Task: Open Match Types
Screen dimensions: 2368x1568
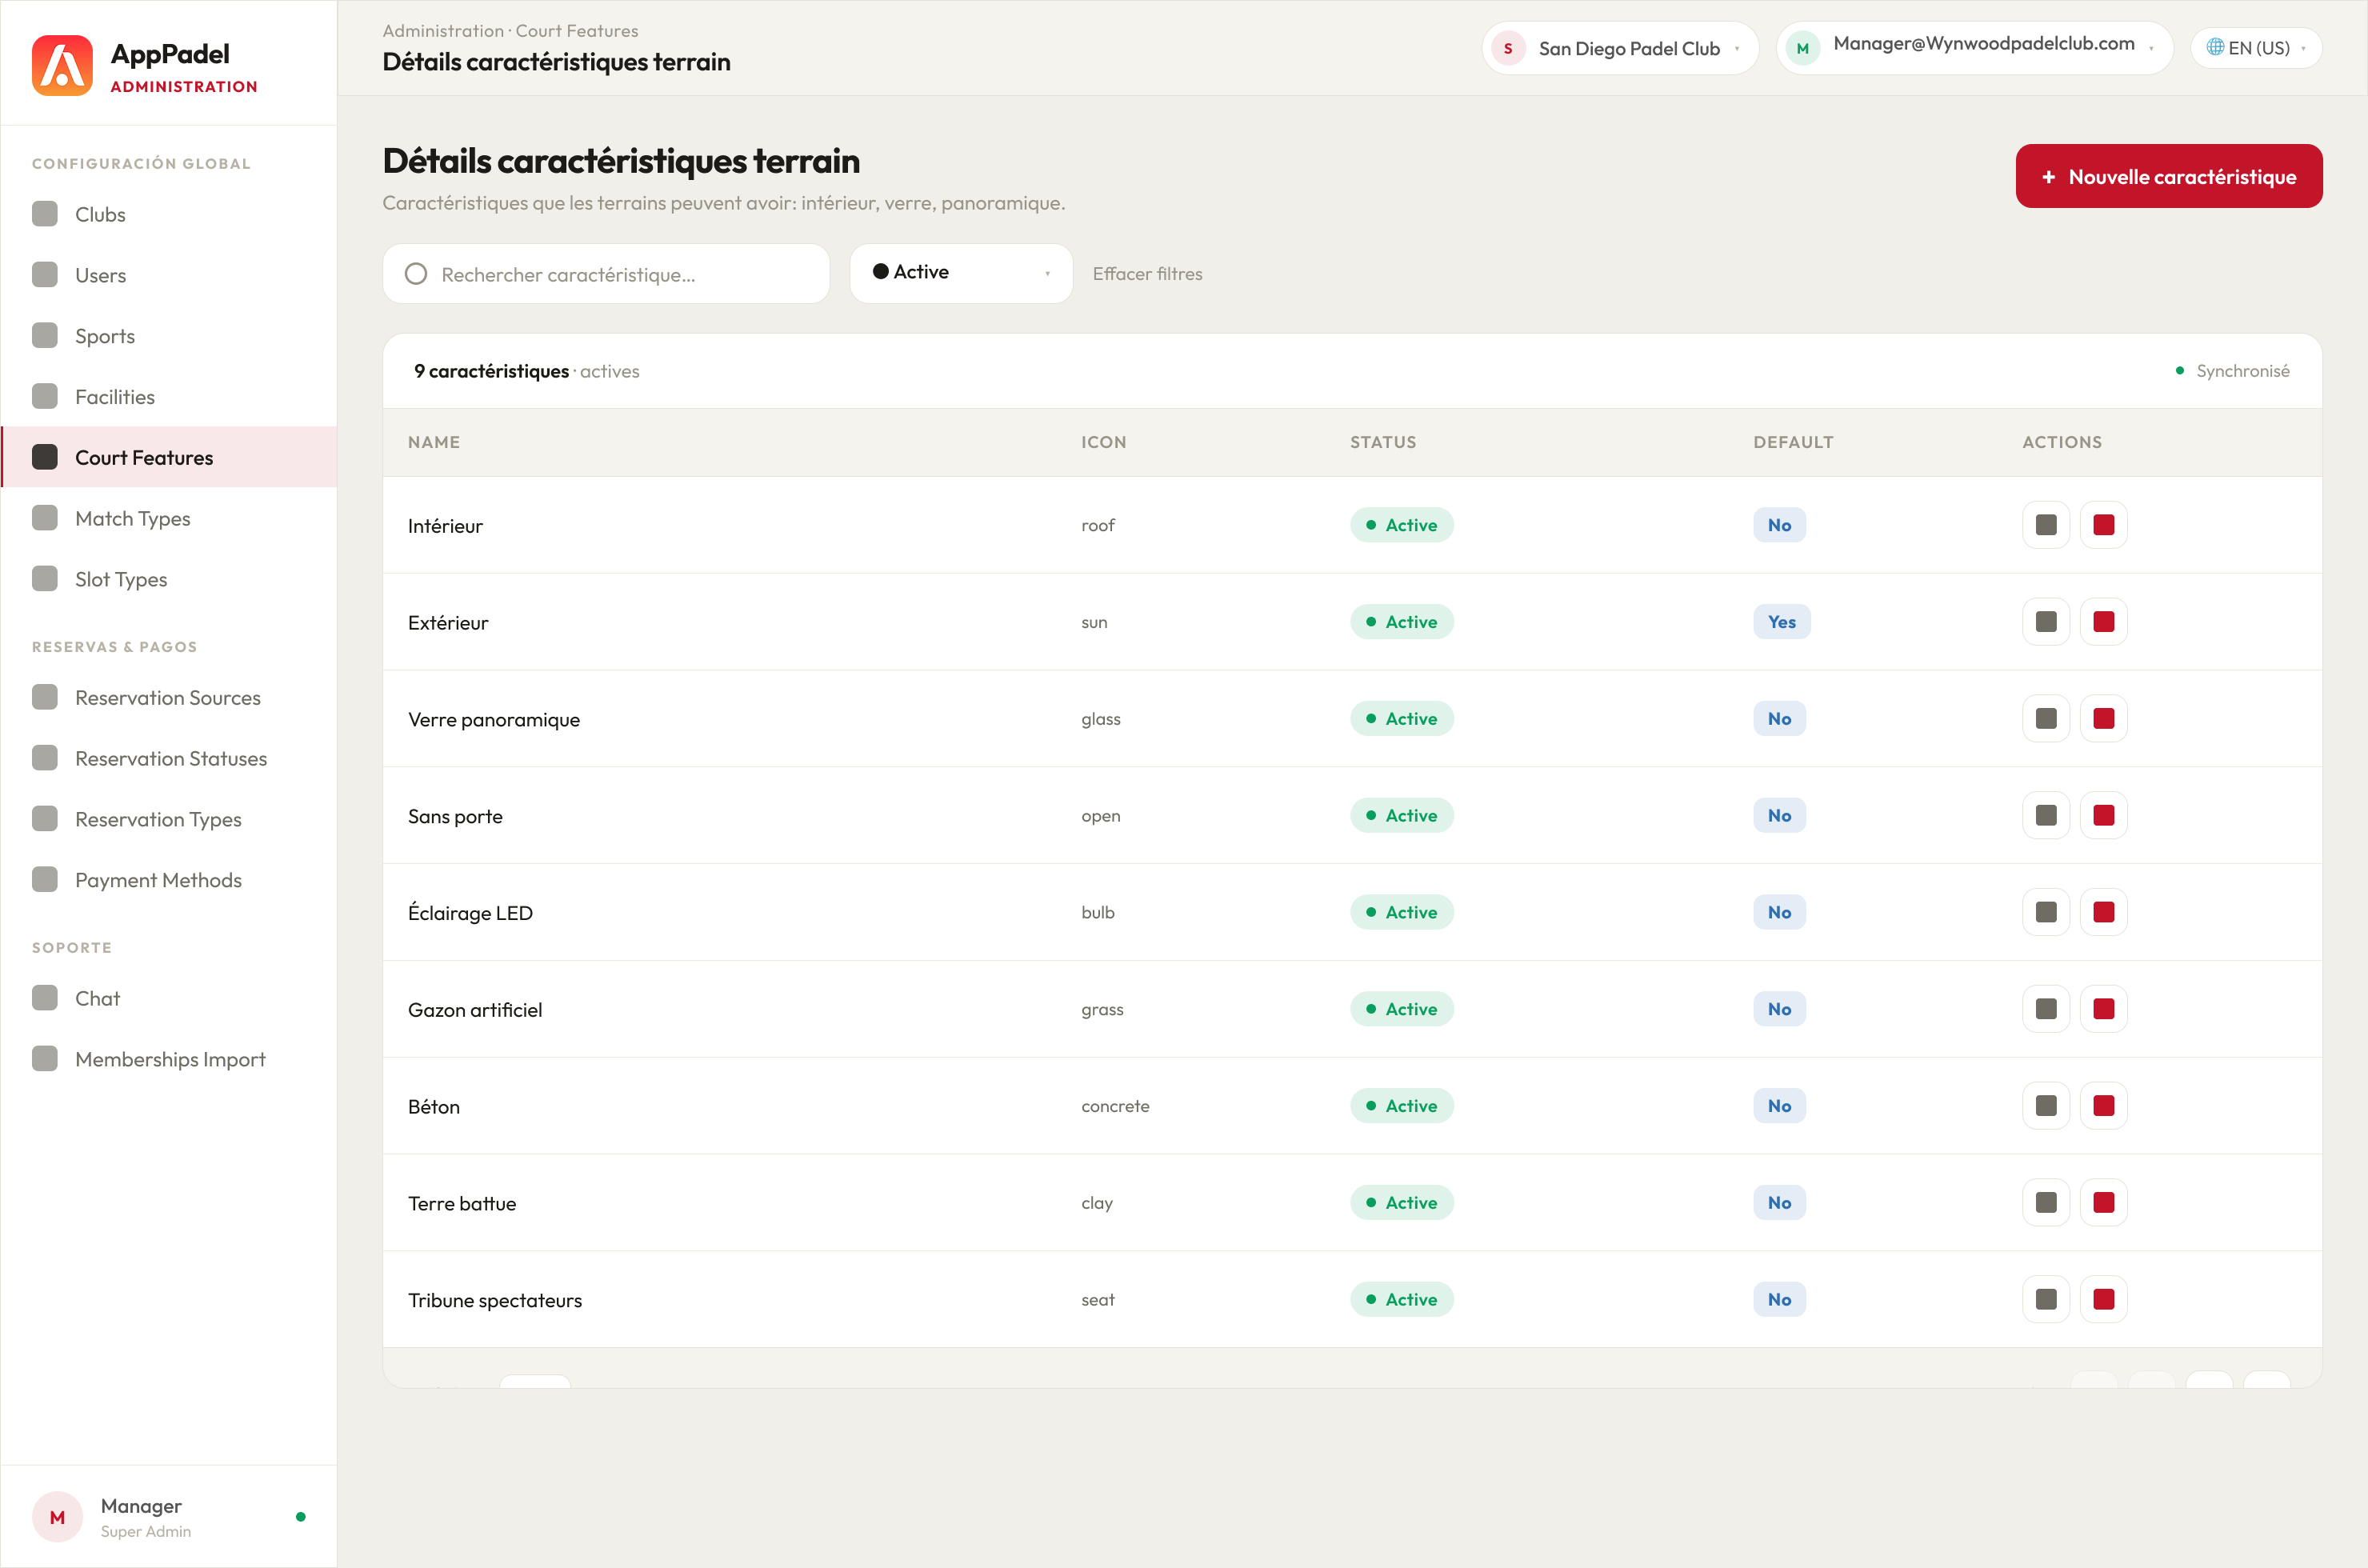Action: (168, 518)
